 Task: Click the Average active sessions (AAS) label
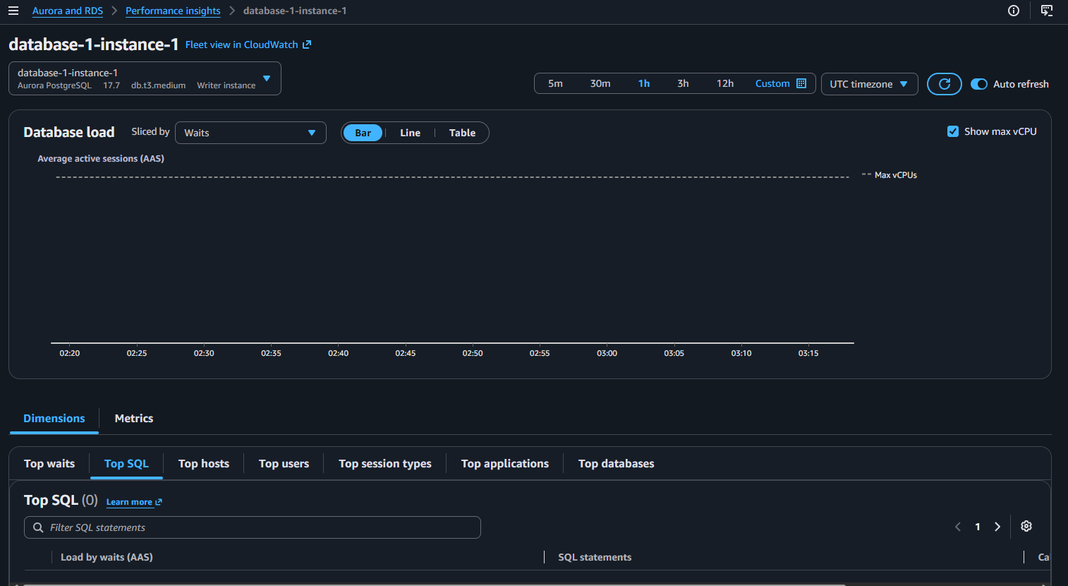(x=101, y=159)
